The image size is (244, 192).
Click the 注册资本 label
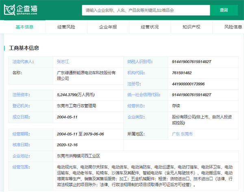(x=21, y=95)
